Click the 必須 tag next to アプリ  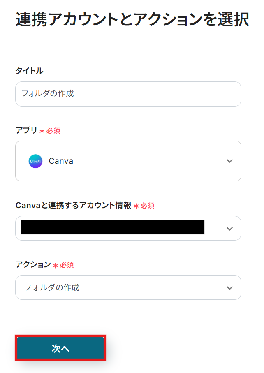click(53, 131)
